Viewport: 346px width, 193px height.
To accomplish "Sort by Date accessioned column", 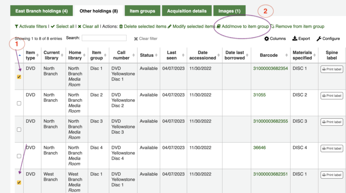I will click(203, 55).
